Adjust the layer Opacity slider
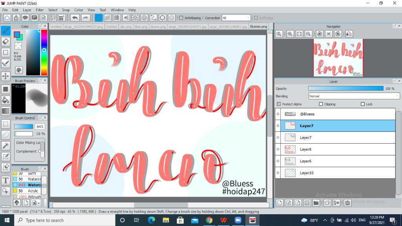The image size is (402, 226). (345, 88)
